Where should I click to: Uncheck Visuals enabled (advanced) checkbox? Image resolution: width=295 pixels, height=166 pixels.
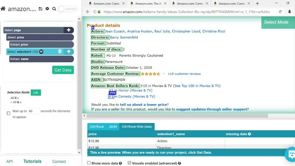[x=129, y=163]
